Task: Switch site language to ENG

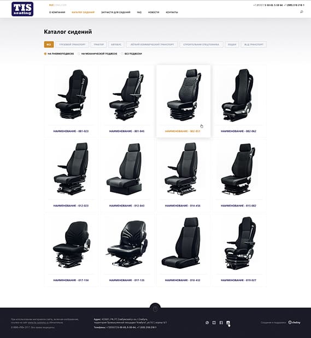Action: click(58, 5)
